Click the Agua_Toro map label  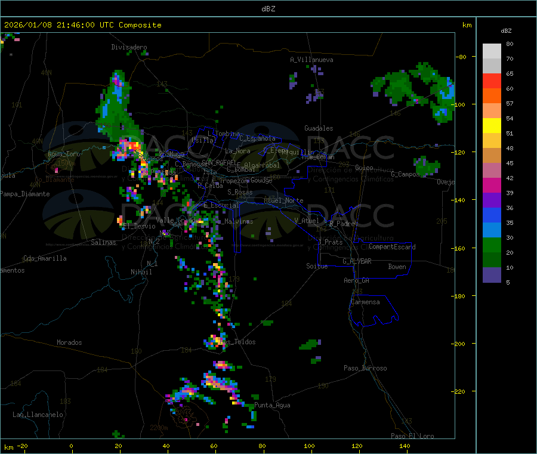(x=64, y=154)
